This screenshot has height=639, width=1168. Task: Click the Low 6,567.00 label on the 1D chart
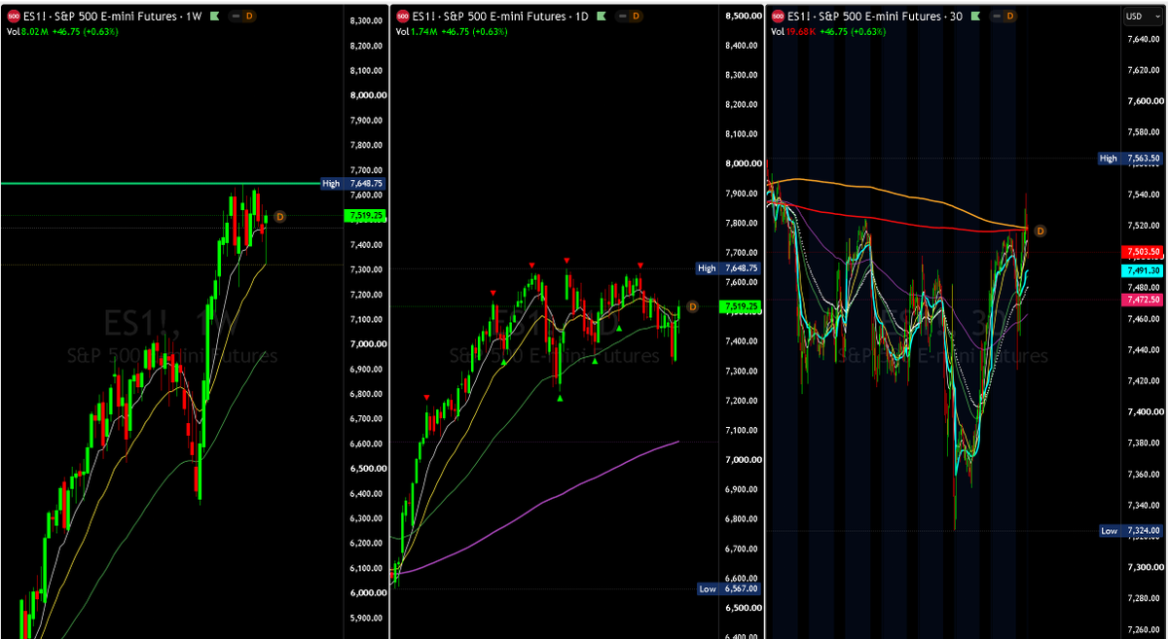click(730, 588)
